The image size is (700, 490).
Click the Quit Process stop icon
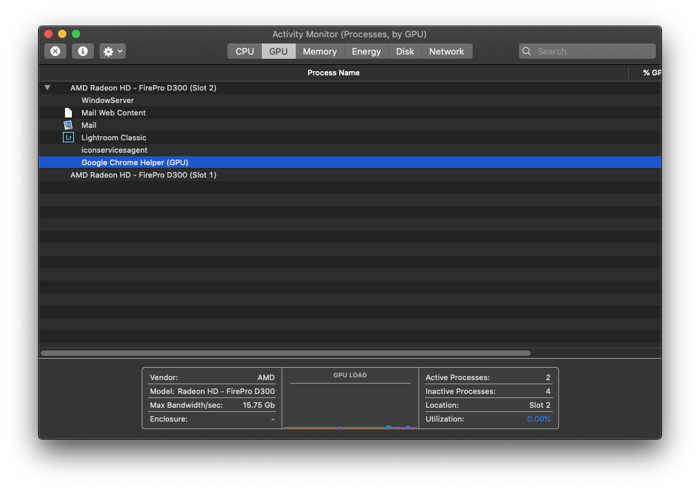[x=55, y=51]
